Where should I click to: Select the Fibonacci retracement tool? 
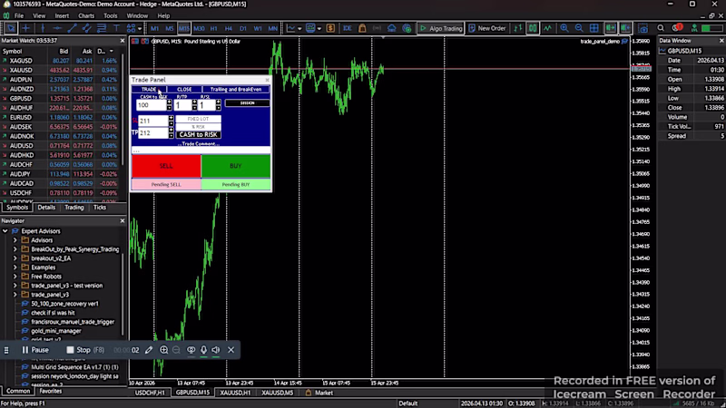(x=102, y=28)
